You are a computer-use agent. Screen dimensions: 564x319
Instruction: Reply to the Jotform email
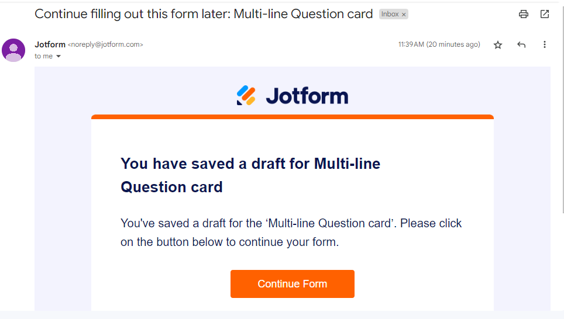521,45
